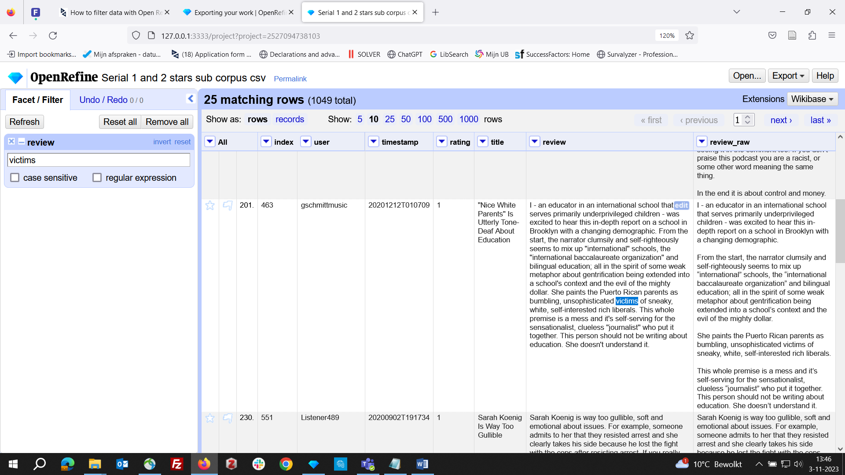845x475 pixels.
Task: Switch to the Undo / Redo tab
Action: (x=111, y=100)
